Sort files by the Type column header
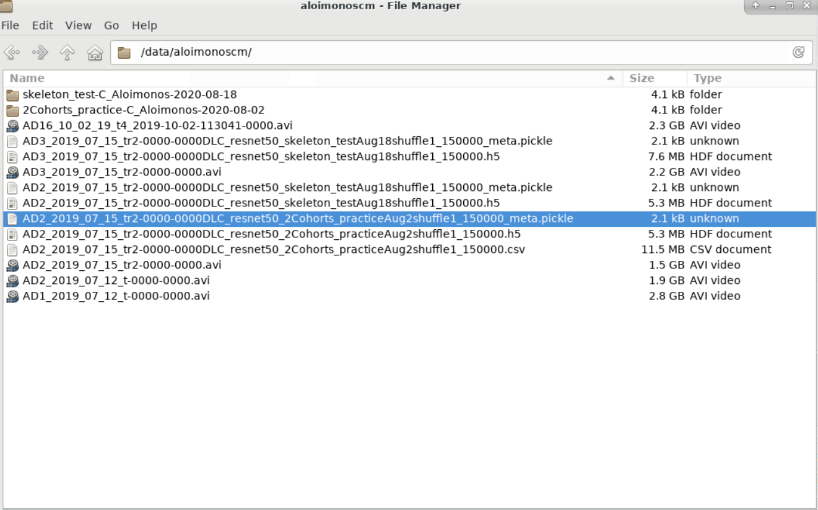 [708, 77]
